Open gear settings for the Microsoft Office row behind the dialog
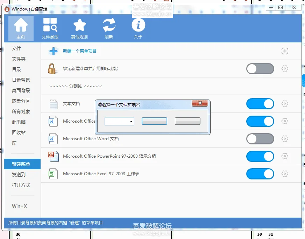Screen dimensions: 305x239 pos(285,121)
